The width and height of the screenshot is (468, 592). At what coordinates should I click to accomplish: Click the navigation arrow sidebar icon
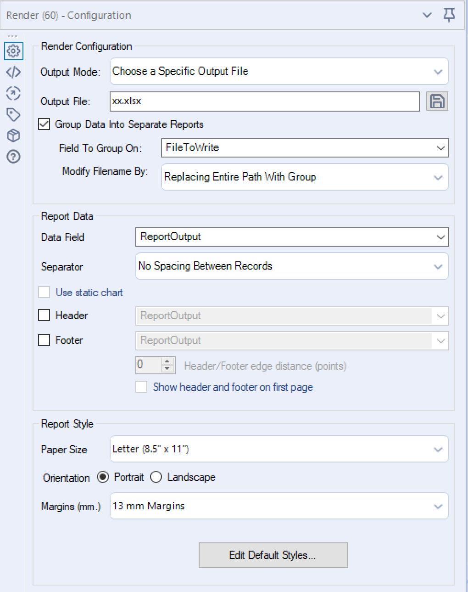click(13, 93)
